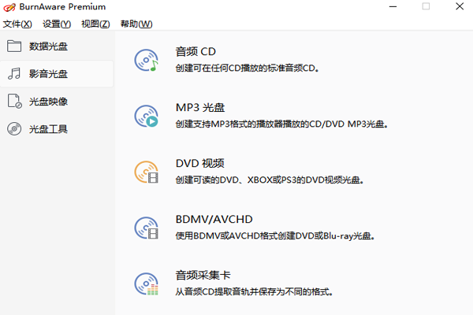The height and width of the screenshot is (315, 473).
Task: Click the 音频 CD disc icon
Action: click(147, 60)
